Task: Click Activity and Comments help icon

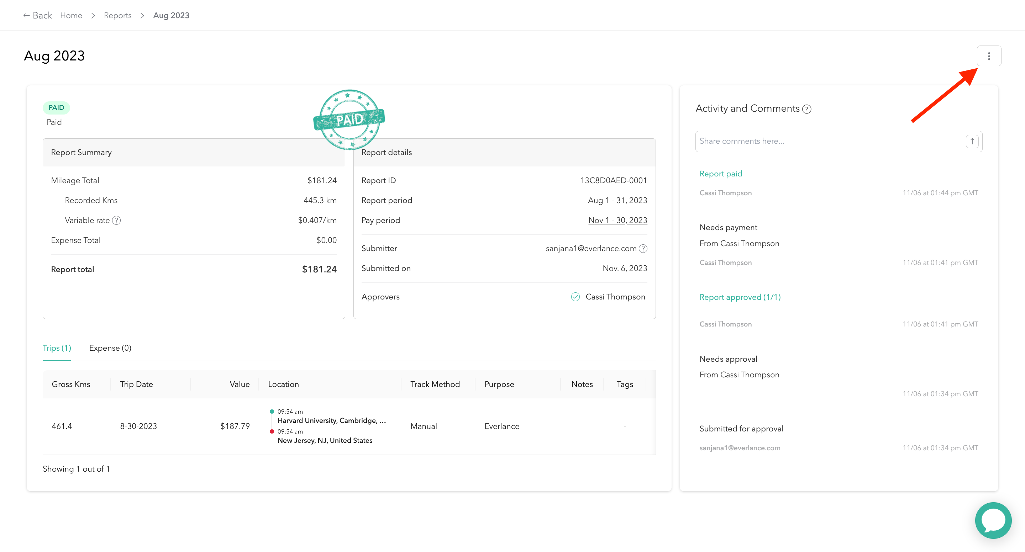Action: [x=806, y=109]
